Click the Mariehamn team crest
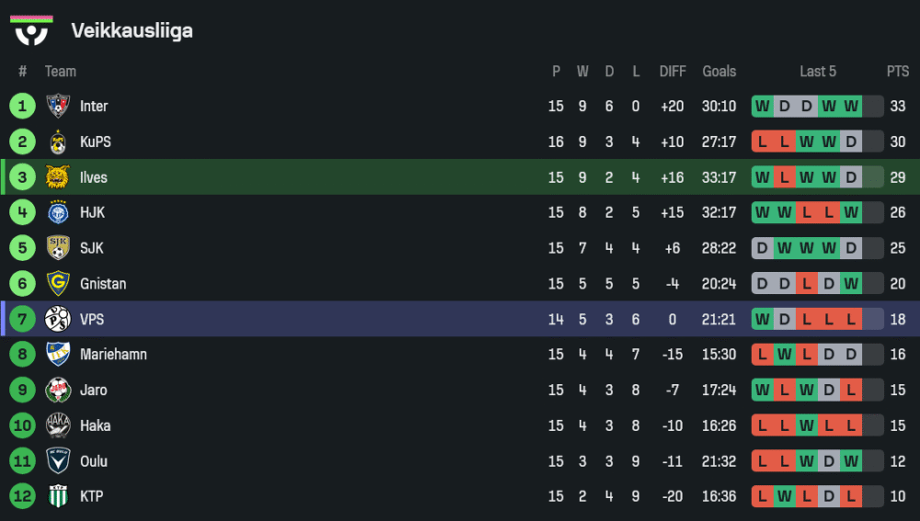Screen dimensions: 920x521 (x=58, y=355)
